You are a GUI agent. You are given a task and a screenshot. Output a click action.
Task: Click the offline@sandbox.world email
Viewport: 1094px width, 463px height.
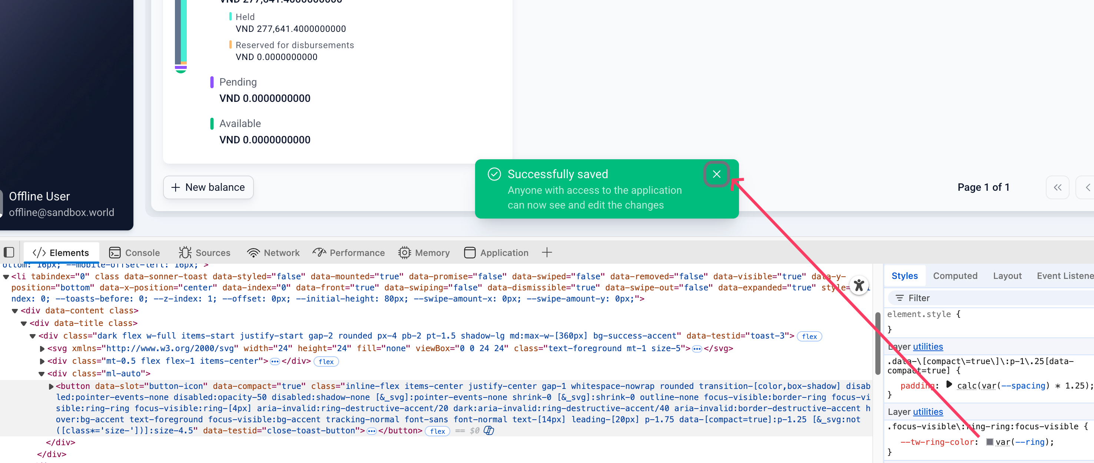pos(62,212)
